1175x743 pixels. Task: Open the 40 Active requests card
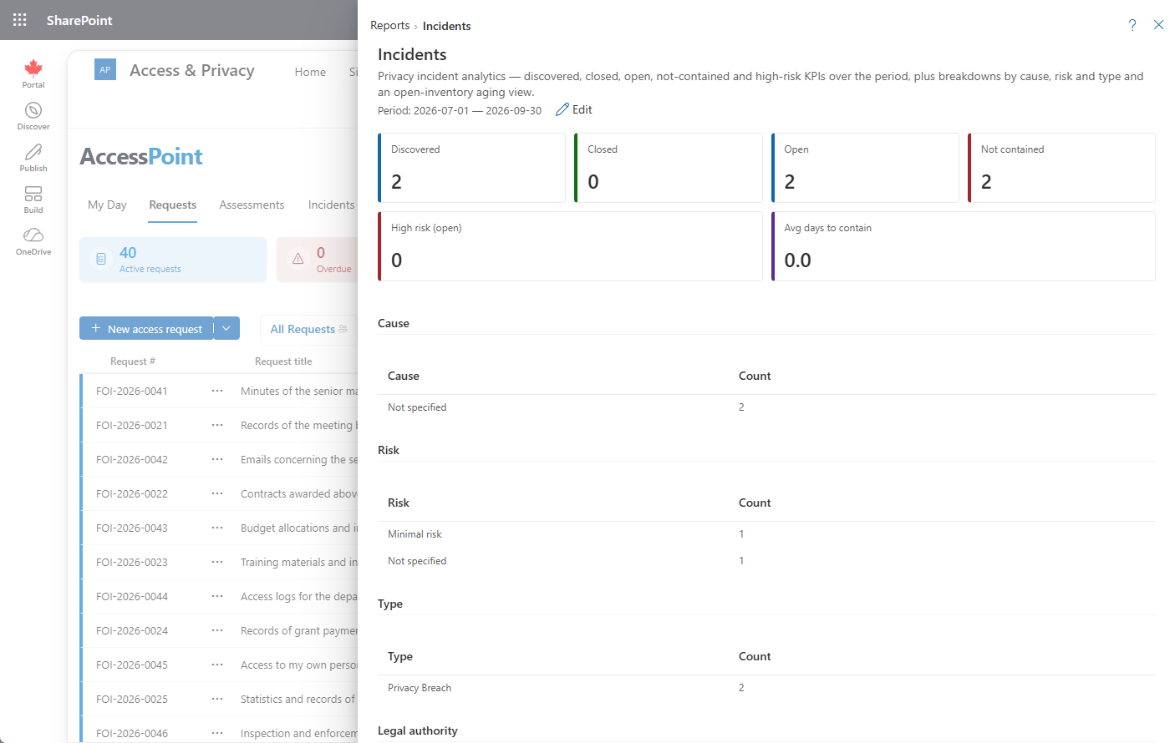click(173, 260)
